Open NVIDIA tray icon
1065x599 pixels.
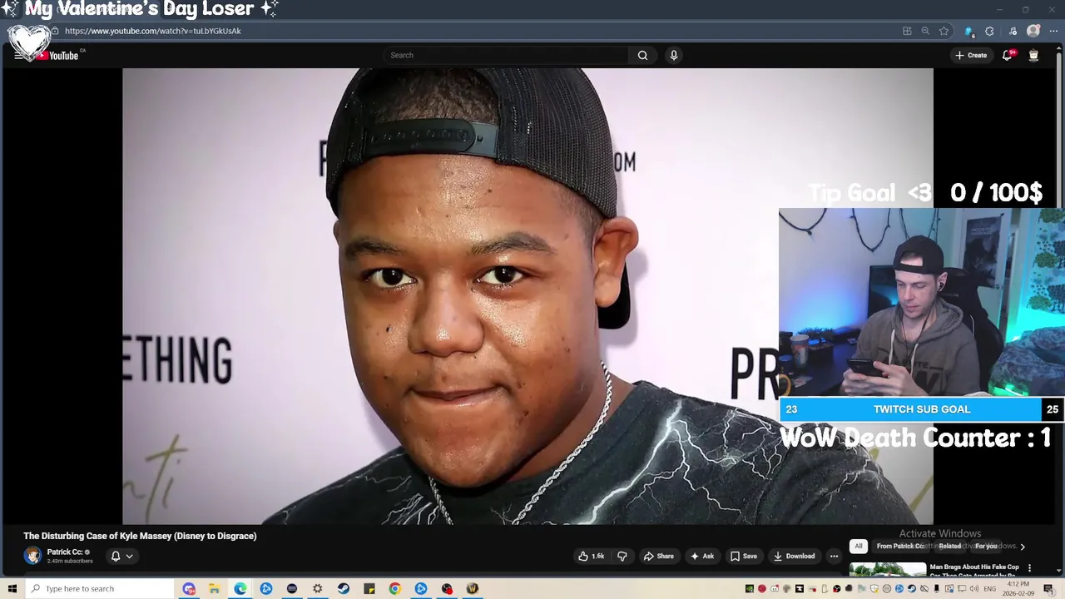749,589
